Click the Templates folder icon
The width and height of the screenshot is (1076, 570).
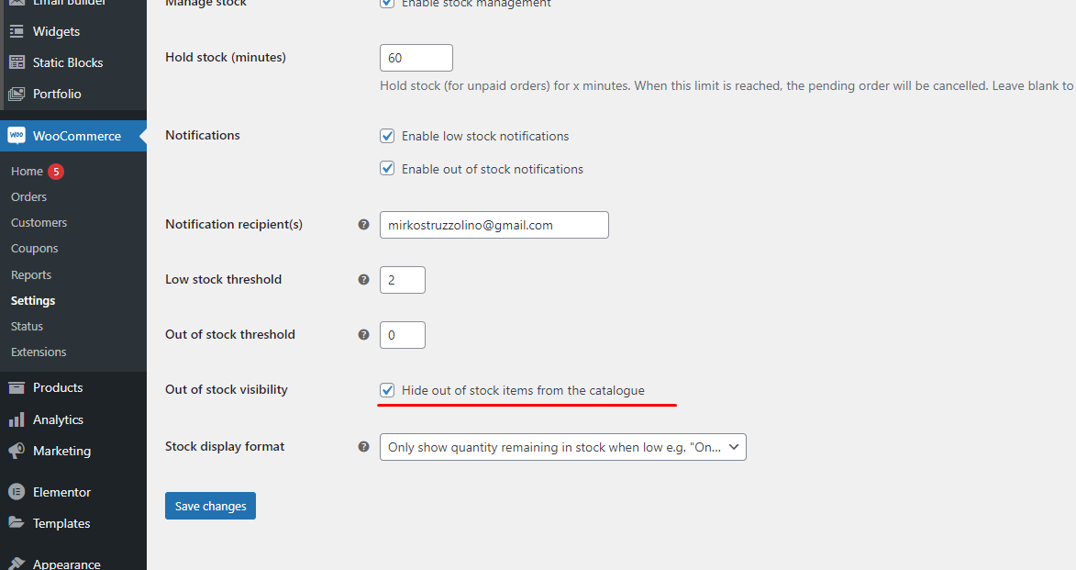point(17,522)
